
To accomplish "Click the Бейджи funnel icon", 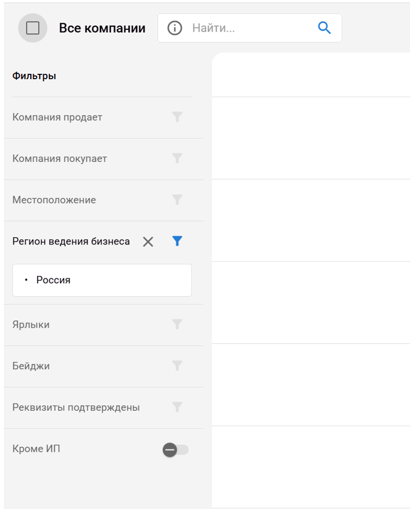I will tap(177, 366).
